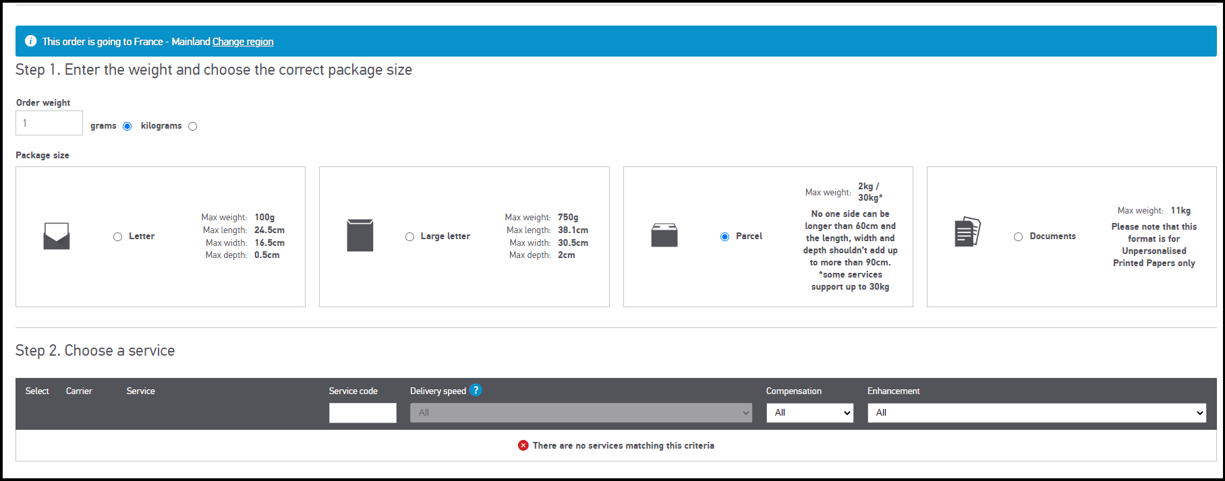
Task: Click the Service code filter field
Action: [362, 413]
